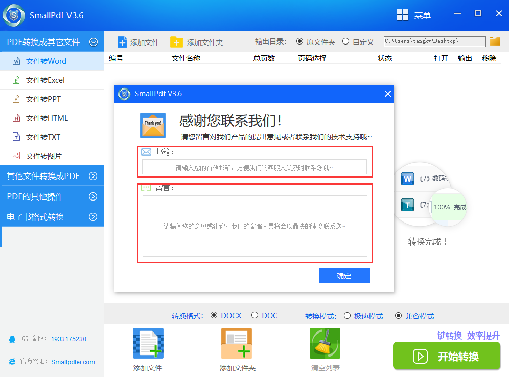Click the T text file icon in illustration
This screenshot has height=377, width=509.
point(407,205)
